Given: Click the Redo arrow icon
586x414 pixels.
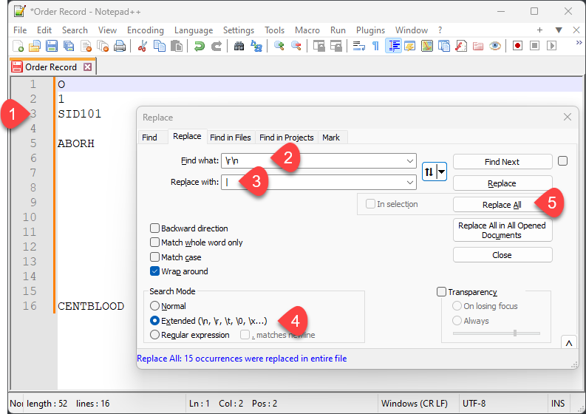Looking at the screenshot, I should (x=217, y=46).
